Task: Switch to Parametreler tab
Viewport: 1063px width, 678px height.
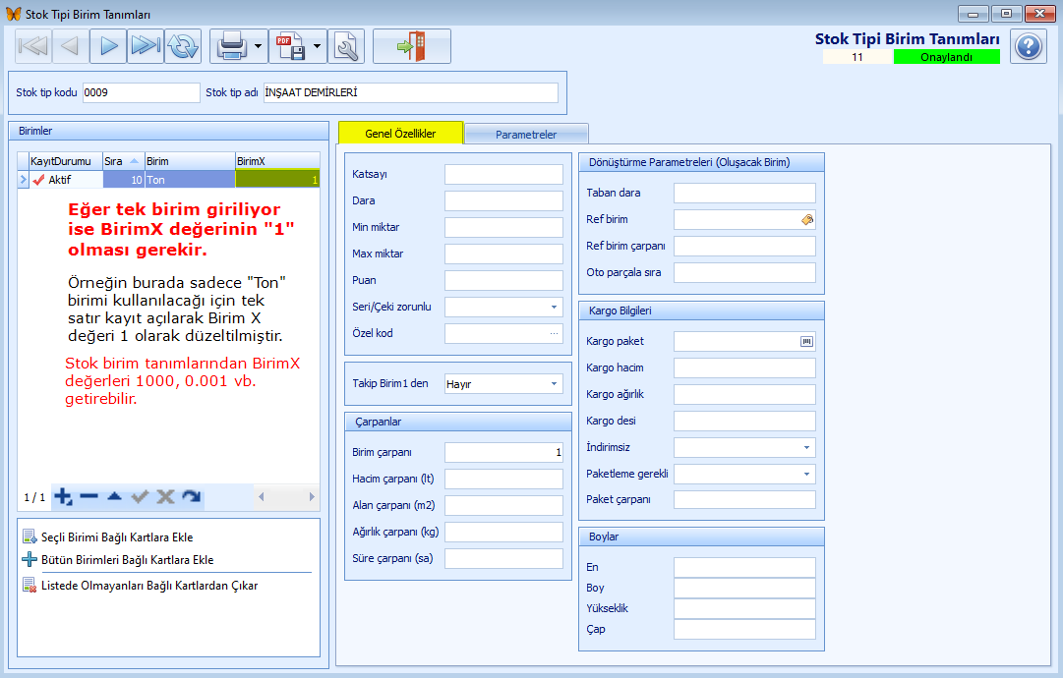Action: click(526, 134)
